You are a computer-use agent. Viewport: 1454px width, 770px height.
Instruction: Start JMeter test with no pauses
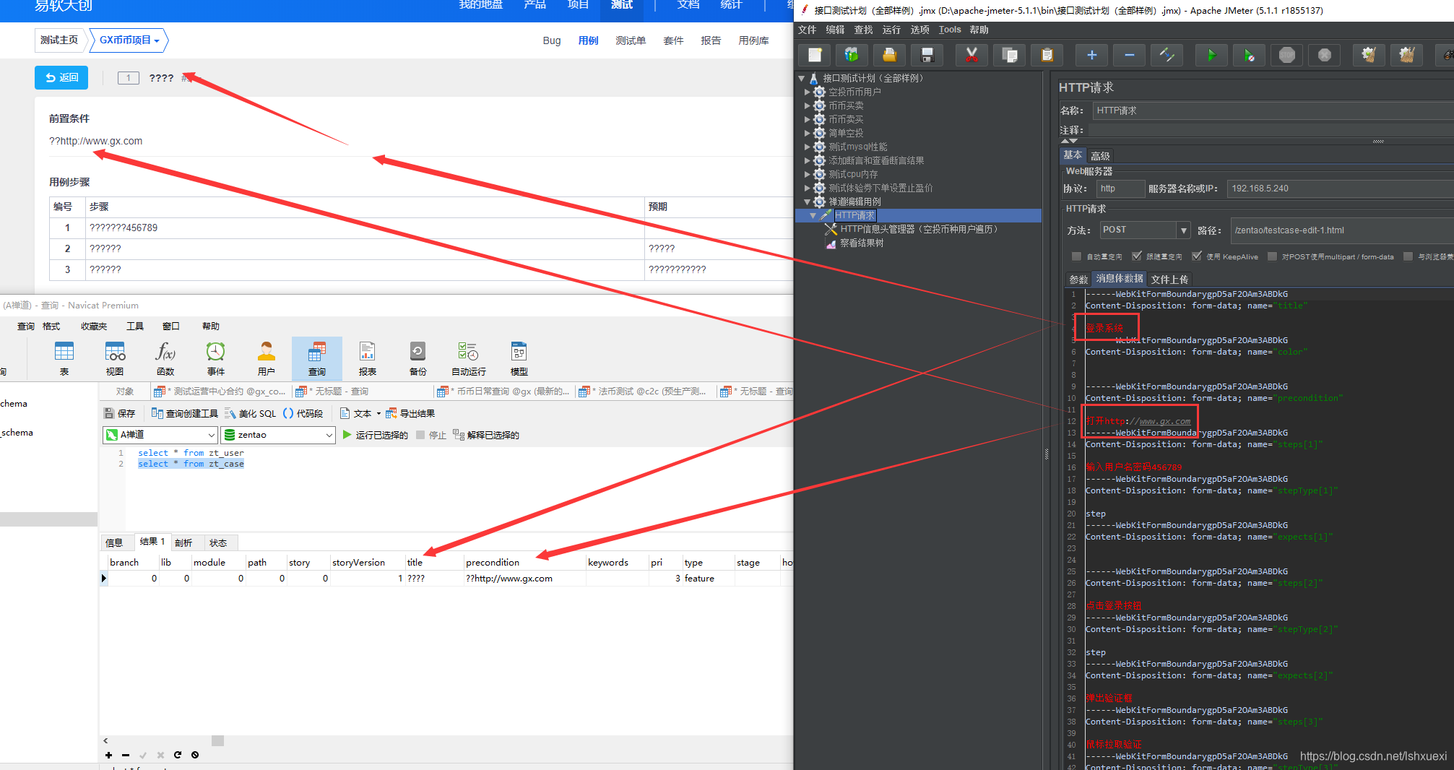point(1250,55)
